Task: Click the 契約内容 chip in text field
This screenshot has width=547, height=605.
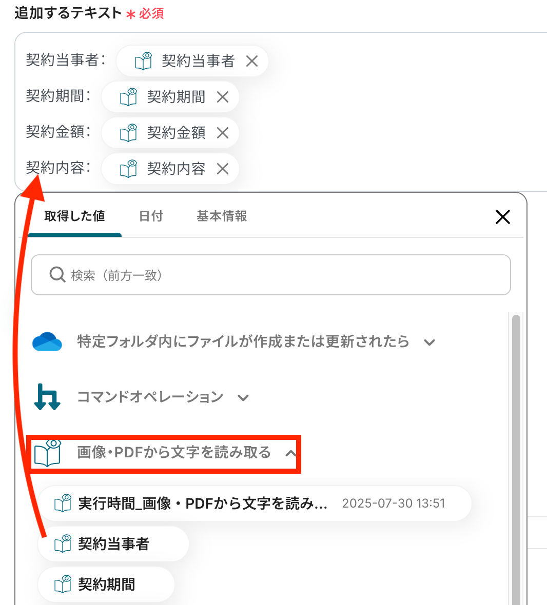Action: (x=170, y=169)
